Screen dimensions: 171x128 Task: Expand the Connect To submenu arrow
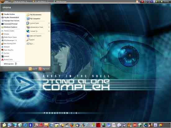[x=49, y=31]
